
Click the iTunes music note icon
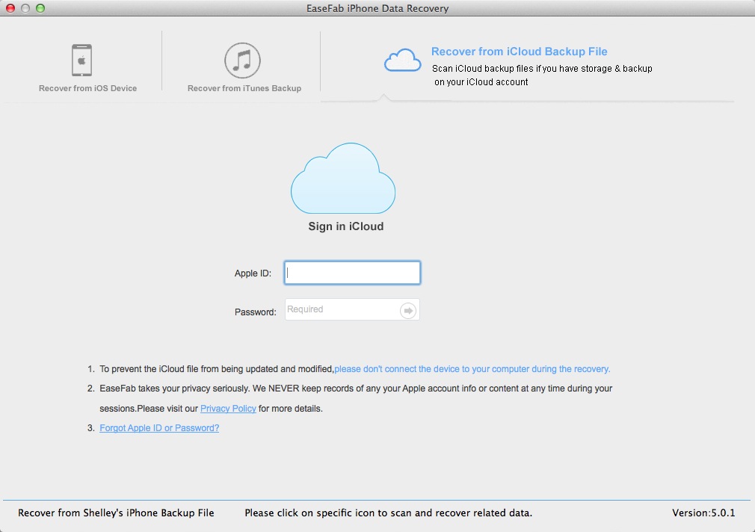pos(242,61)
